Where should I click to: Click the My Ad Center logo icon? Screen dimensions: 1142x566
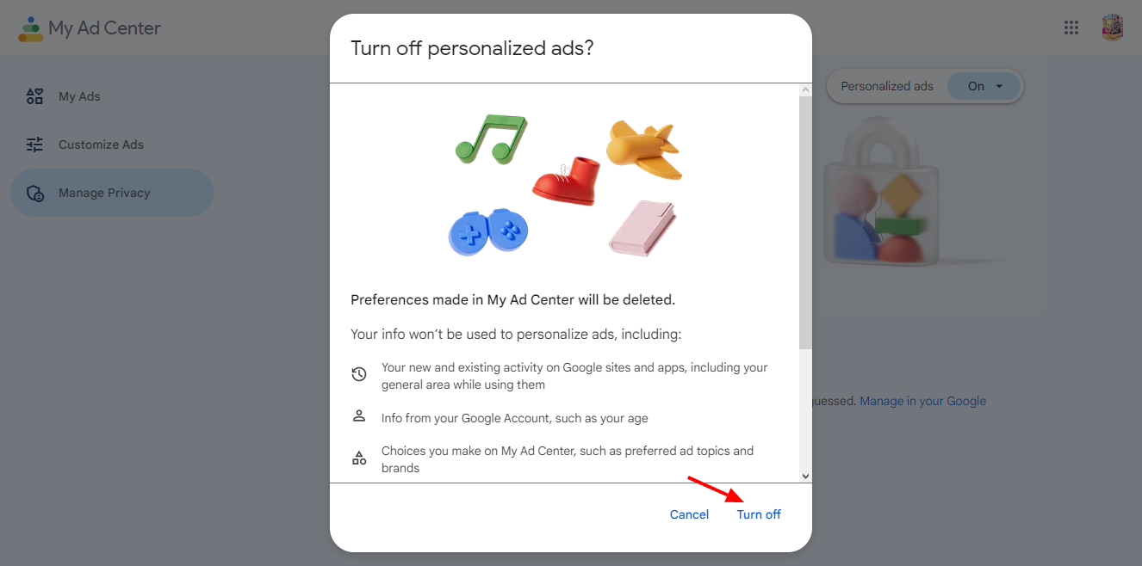(31, 28)
